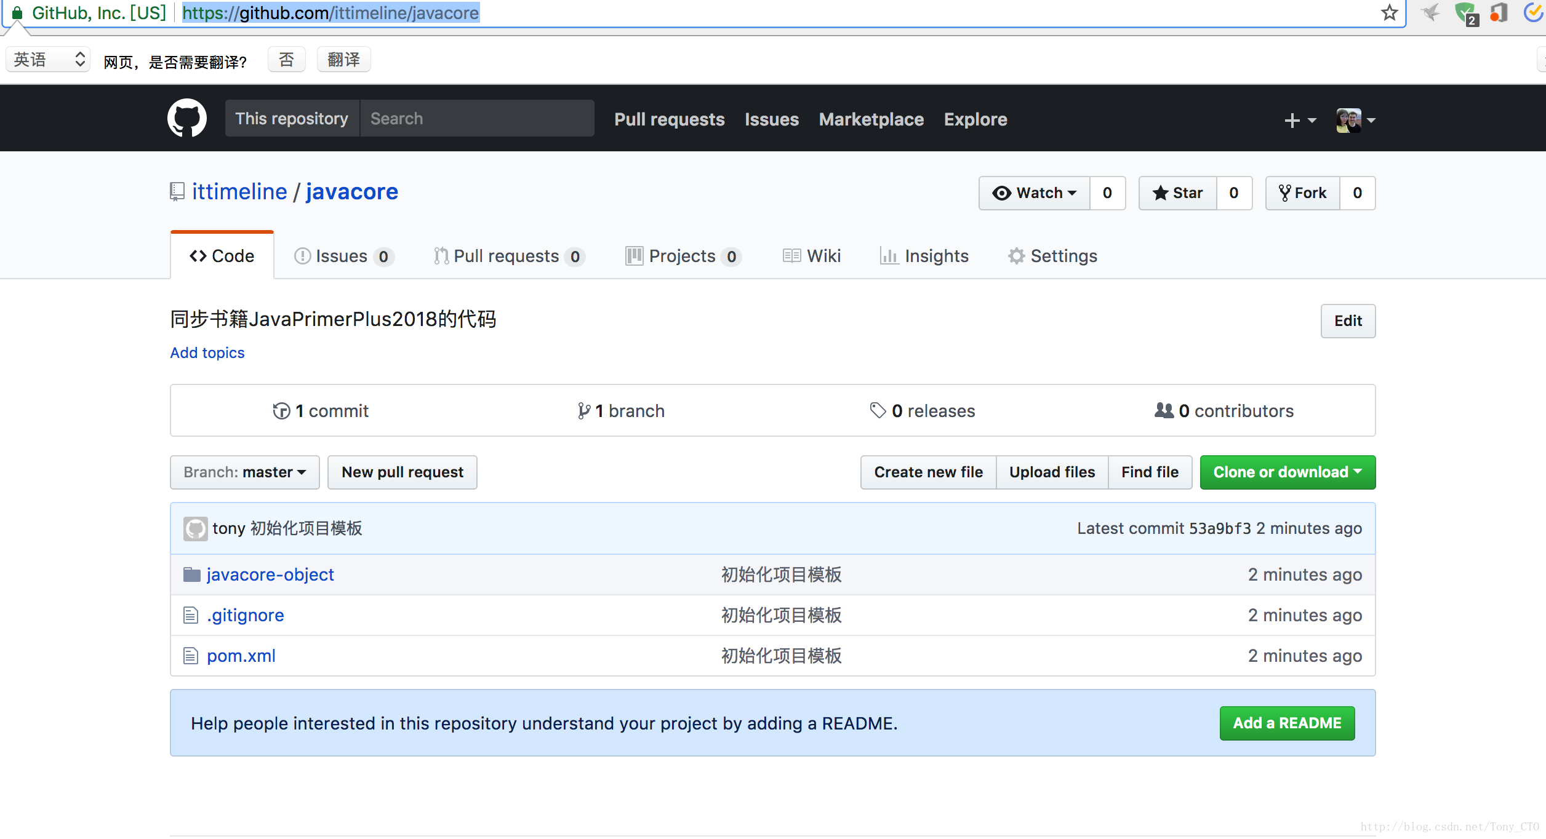Open Issues in top navigation

[772, 119]
